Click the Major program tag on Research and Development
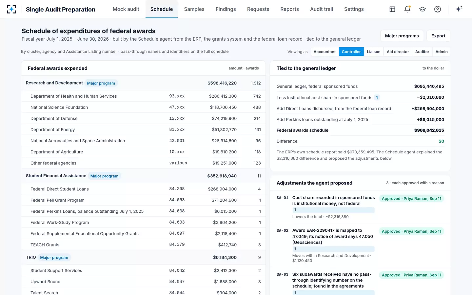The width and height of the screenshot is (472, 295). (101, 83)
